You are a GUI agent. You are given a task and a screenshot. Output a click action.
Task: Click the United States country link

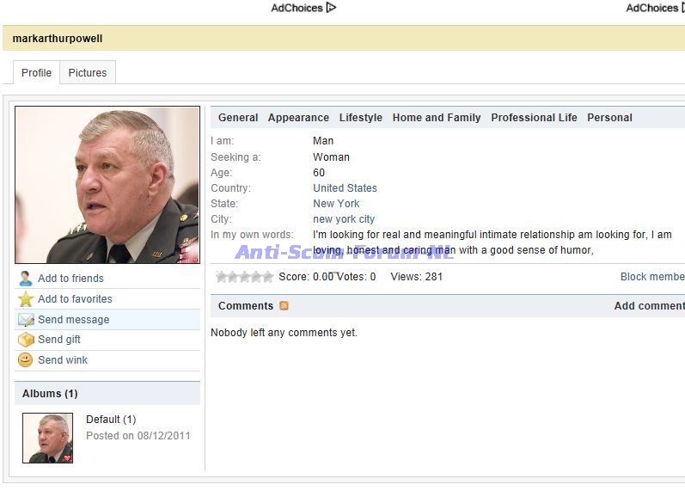tap(345, 188)
